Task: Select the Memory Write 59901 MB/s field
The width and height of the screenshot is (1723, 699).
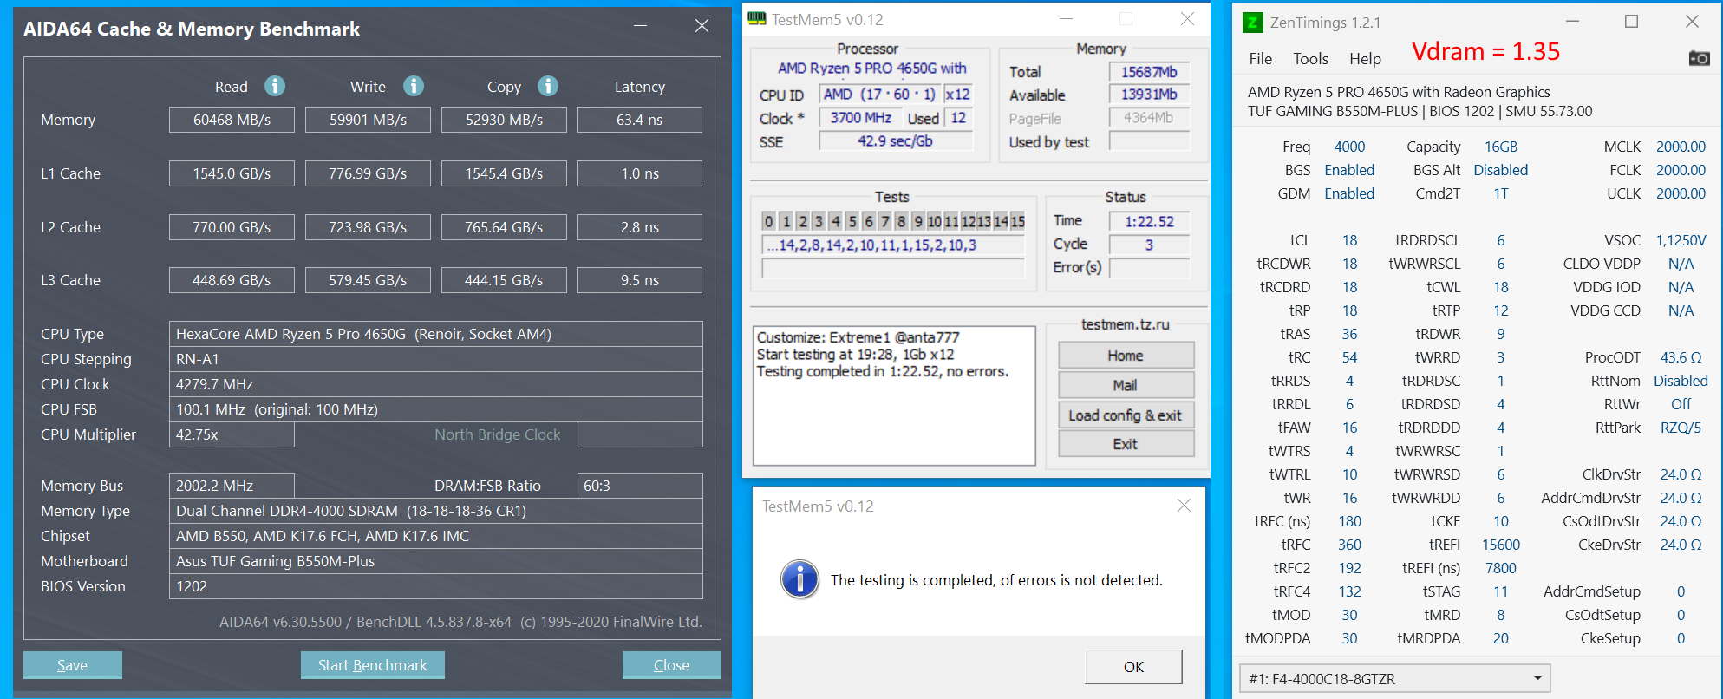Action: coord(368,120)
